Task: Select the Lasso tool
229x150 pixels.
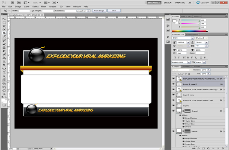Action: pyautogui.click(x=4, y=26)
